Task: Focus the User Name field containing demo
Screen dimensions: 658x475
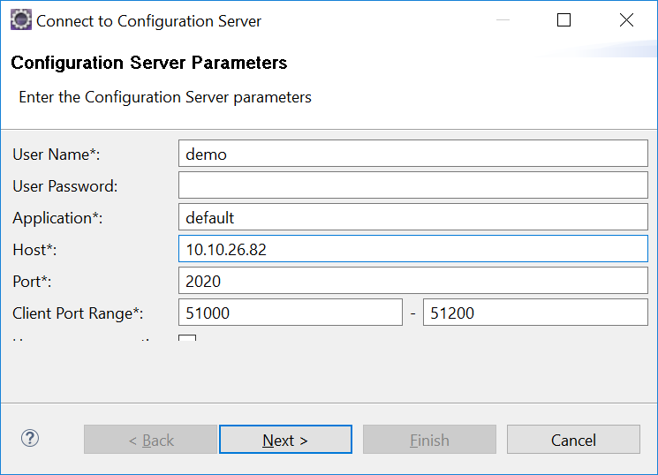Action: coord(412,154)
